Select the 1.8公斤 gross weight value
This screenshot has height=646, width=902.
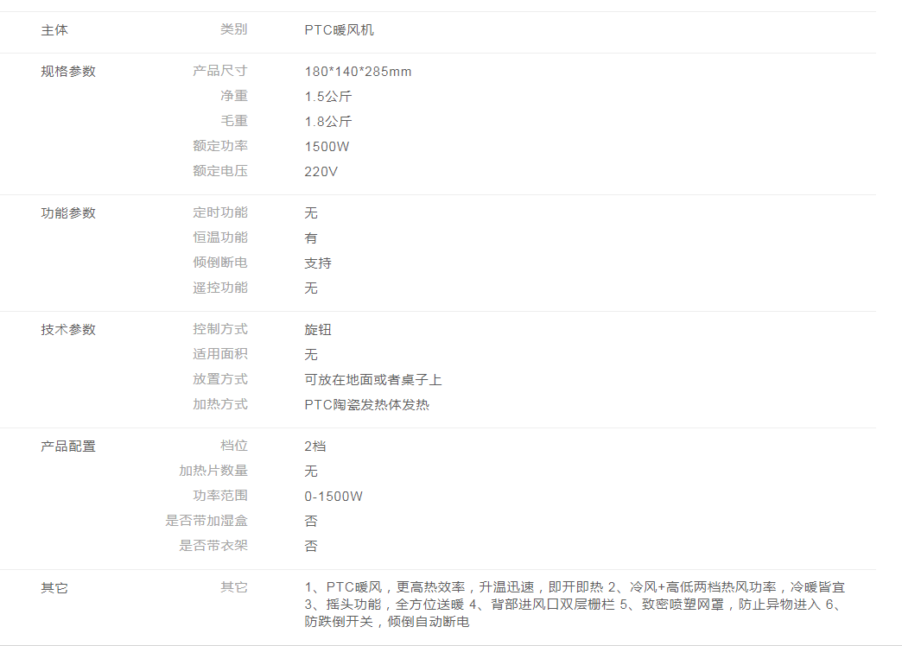point(327,122)
